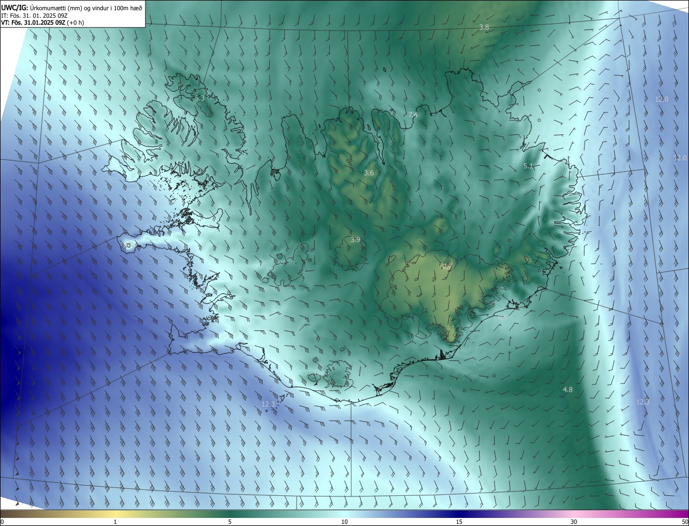Click the 4.8 value label over the sea

tap(568, 389)
